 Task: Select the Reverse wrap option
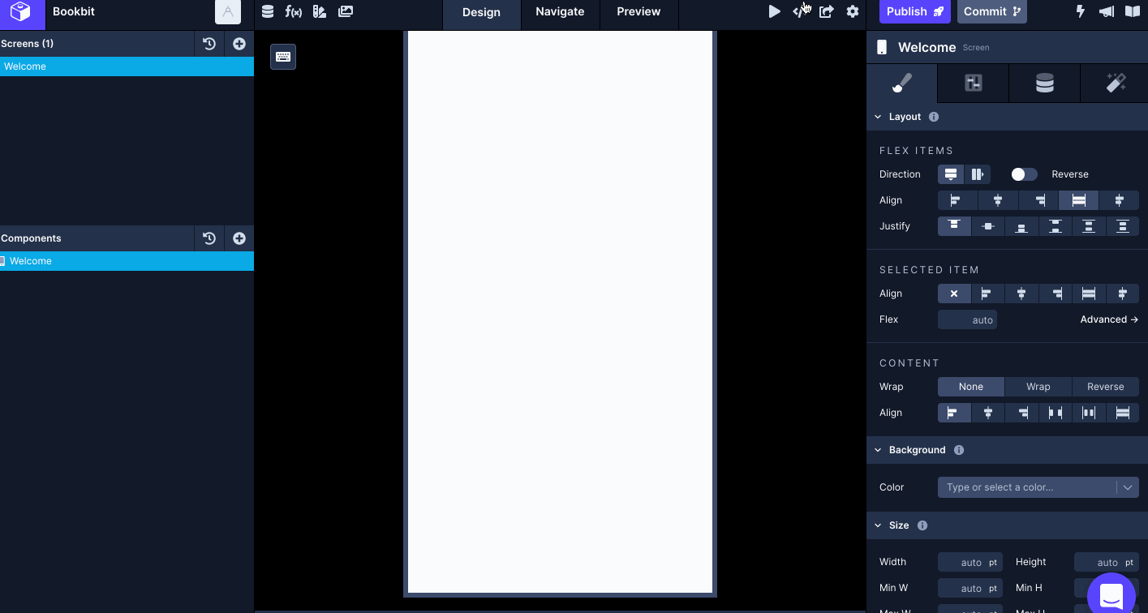(1105, 387)
